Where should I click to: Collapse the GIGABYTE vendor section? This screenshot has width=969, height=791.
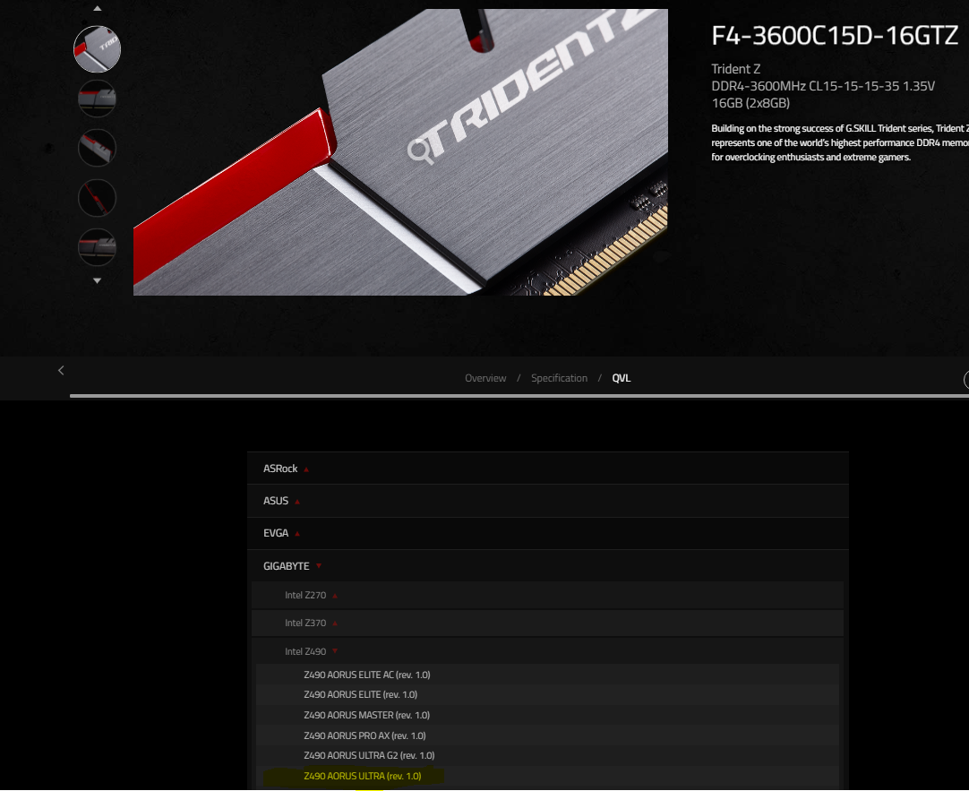(x=547, y=566)
